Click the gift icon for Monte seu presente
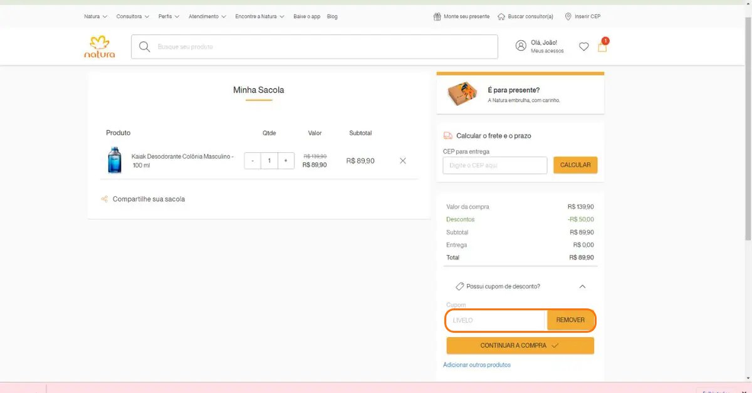 pos(437,16)
